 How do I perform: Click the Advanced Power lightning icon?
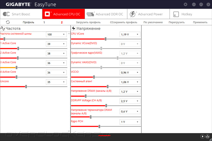coord(132,14)
